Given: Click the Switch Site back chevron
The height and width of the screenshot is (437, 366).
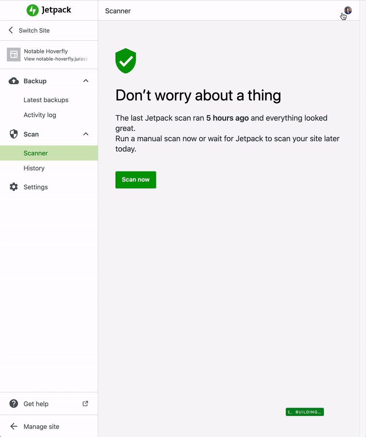Looking at the screenshot, I should pyautogui.click(x=11, y=30).
